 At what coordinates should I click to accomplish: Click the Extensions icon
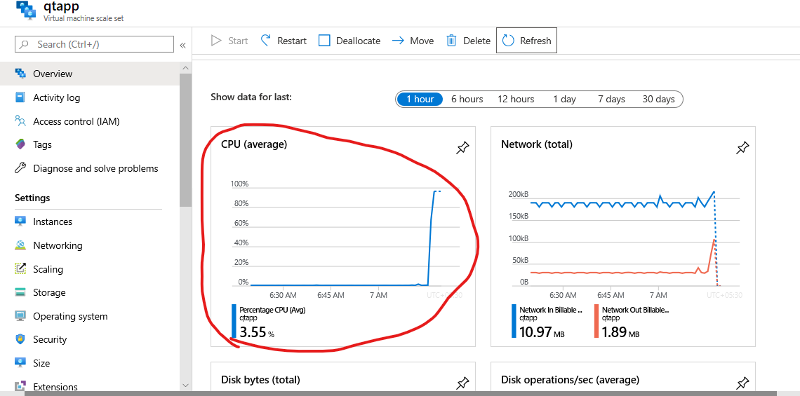point(20,386)
